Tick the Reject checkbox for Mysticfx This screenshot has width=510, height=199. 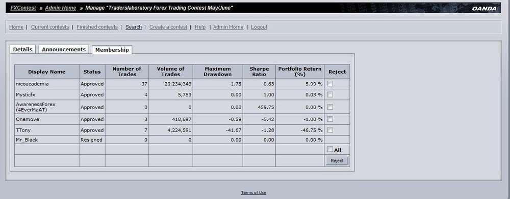(x=330, y=95)
